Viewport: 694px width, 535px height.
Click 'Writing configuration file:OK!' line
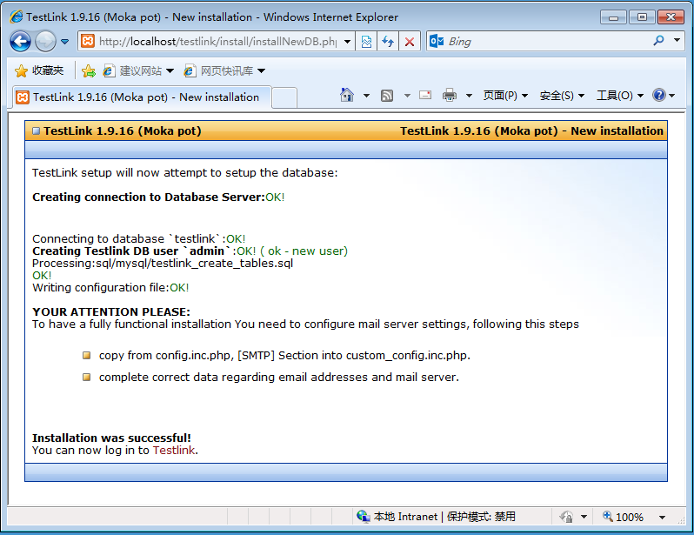point(110,287)
